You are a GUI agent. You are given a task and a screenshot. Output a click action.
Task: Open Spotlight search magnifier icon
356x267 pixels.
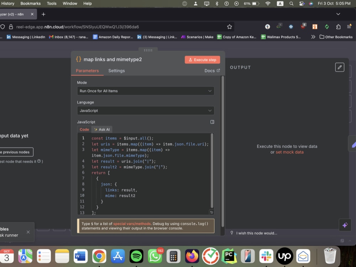[291, 4]
